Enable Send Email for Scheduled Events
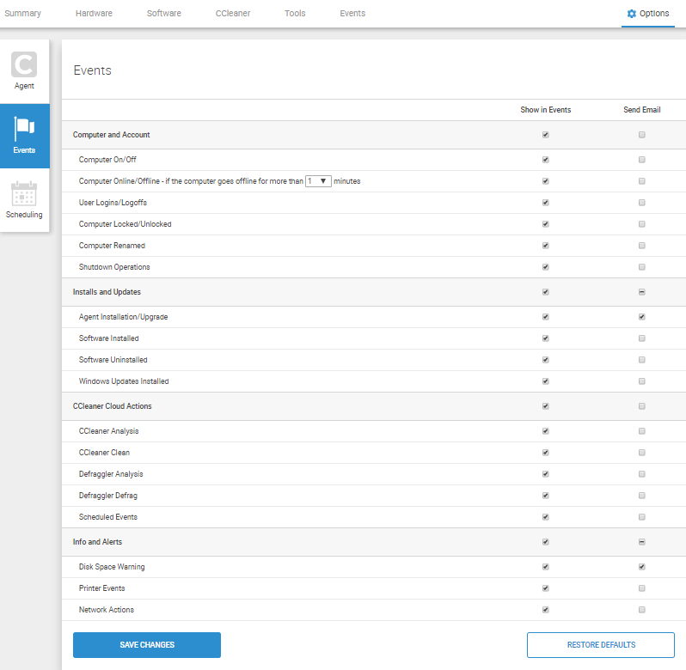The width and height of the screenshot is (686, 670). coord(642,516)
